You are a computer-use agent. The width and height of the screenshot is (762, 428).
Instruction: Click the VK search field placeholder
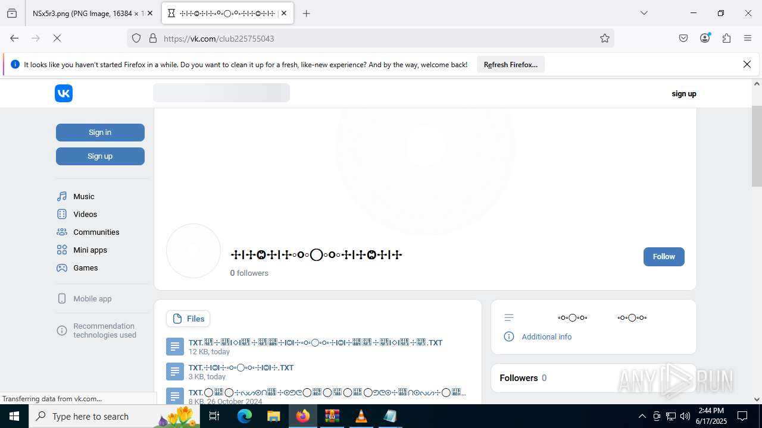coord(221,93)
